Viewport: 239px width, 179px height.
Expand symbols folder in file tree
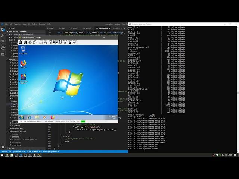pos(15,134)
